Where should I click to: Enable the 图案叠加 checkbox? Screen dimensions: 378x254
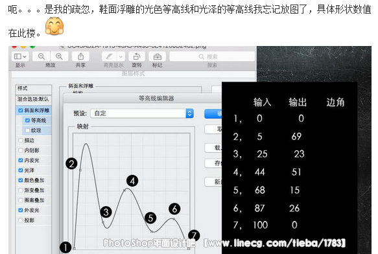[21, 200]
